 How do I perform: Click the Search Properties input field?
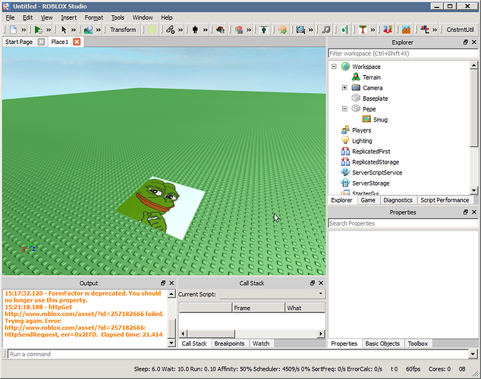tap(402, 224)
